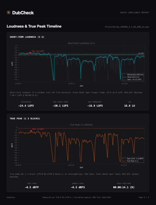Click the 'Page 3 / 4' page indicator

tap(144, 197)
